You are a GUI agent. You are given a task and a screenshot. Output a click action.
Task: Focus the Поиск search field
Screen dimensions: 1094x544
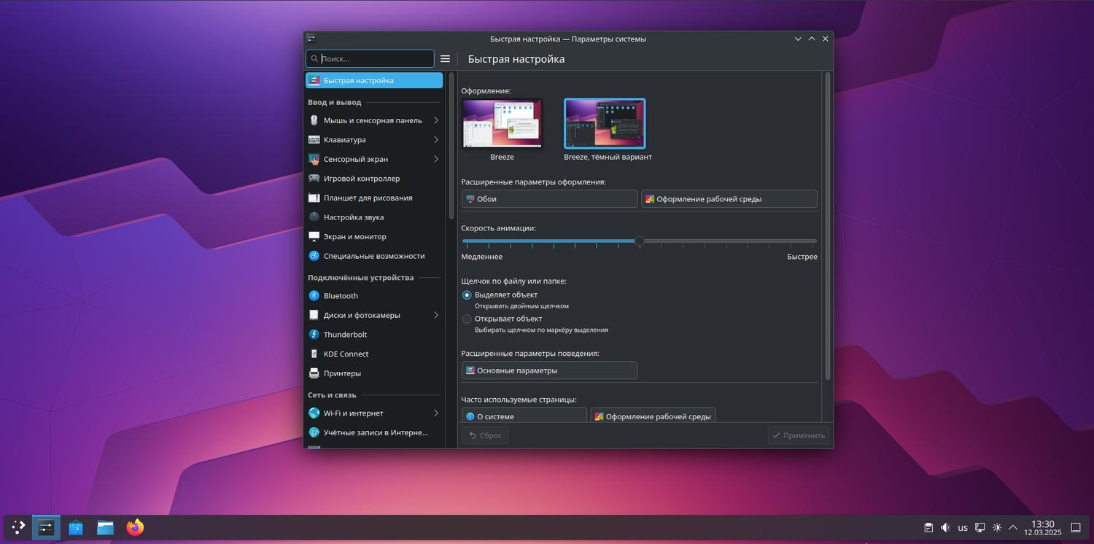coord(370,59)
